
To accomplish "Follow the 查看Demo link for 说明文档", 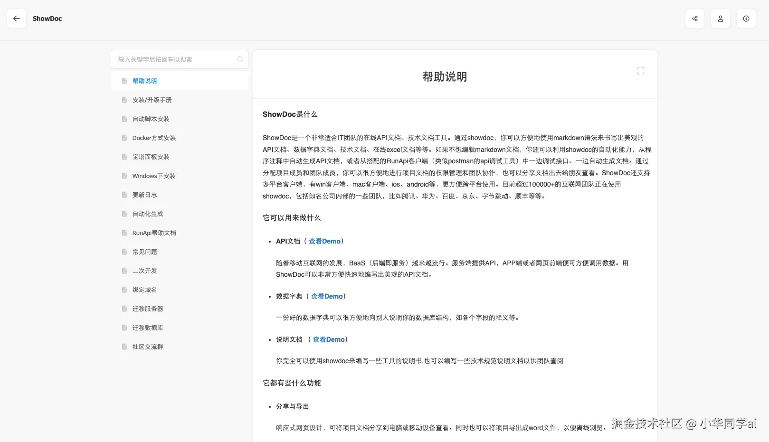I will tap(329, 339).
